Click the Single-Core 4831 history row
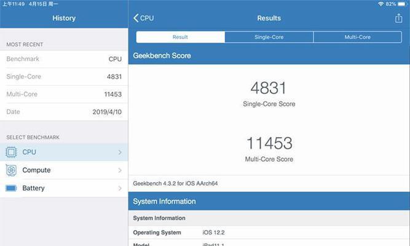Image resolution: width=410 pixels, height=246 pixels. click(64, 77)
